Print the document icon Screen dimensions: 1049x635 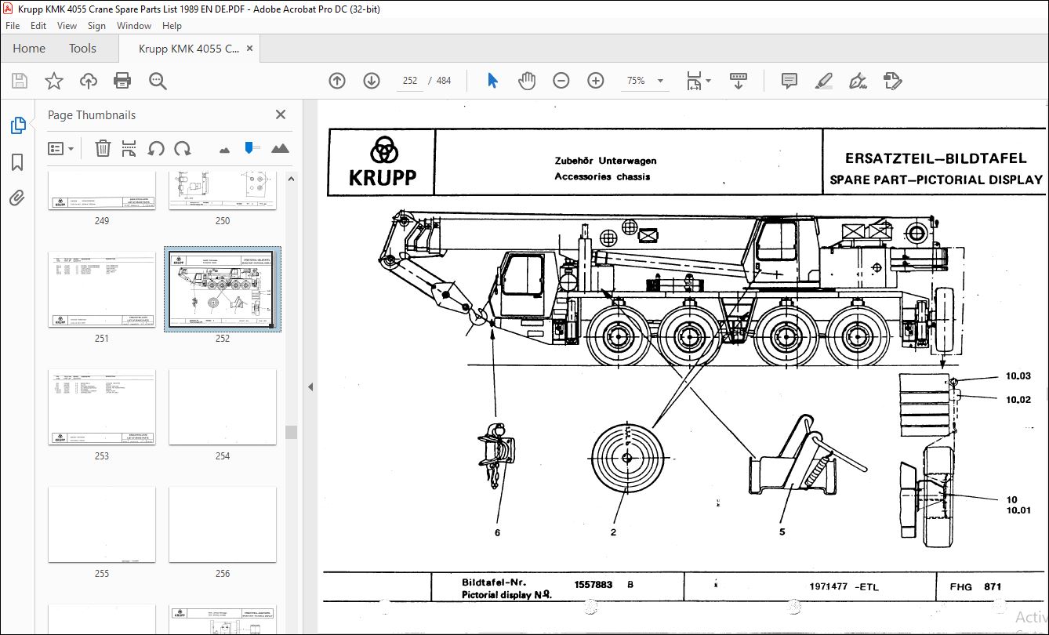122,81
